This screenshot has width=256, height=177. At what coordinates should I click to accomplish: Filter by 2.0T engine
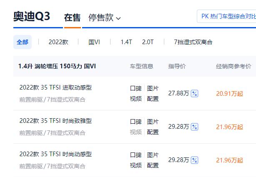148,42
